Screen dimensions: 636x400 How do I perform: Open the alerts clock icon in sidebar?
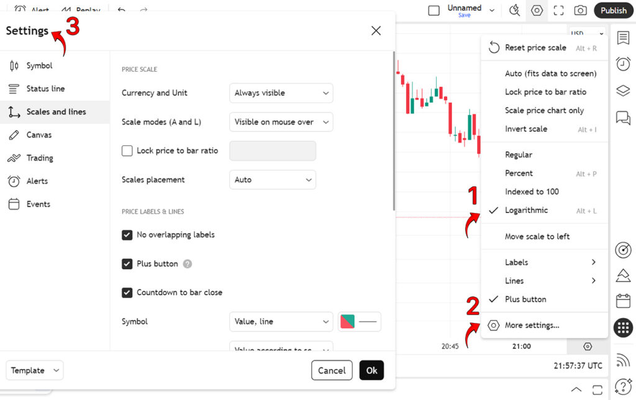(623, 64)
